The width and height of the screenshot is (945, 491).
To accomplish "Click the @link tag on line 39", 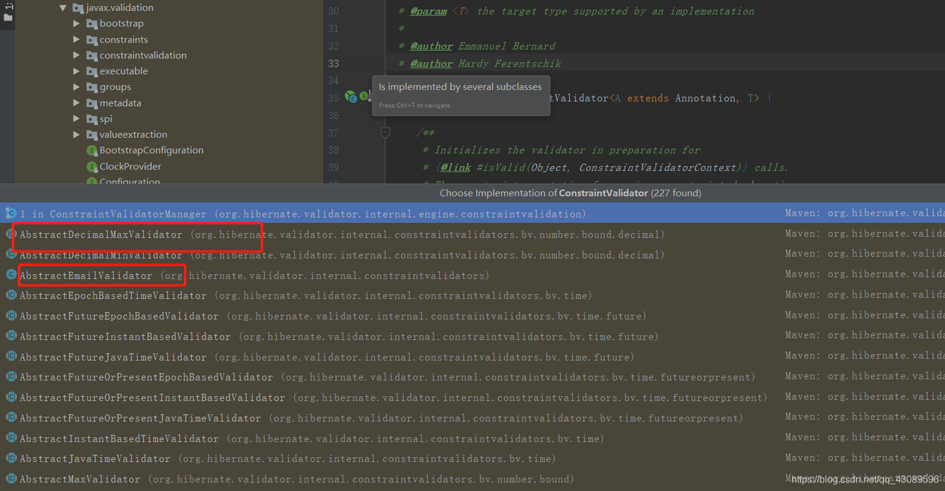I will 456,168.
